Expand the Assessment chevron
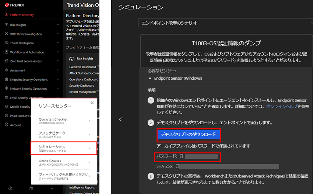 pos(58,70)
